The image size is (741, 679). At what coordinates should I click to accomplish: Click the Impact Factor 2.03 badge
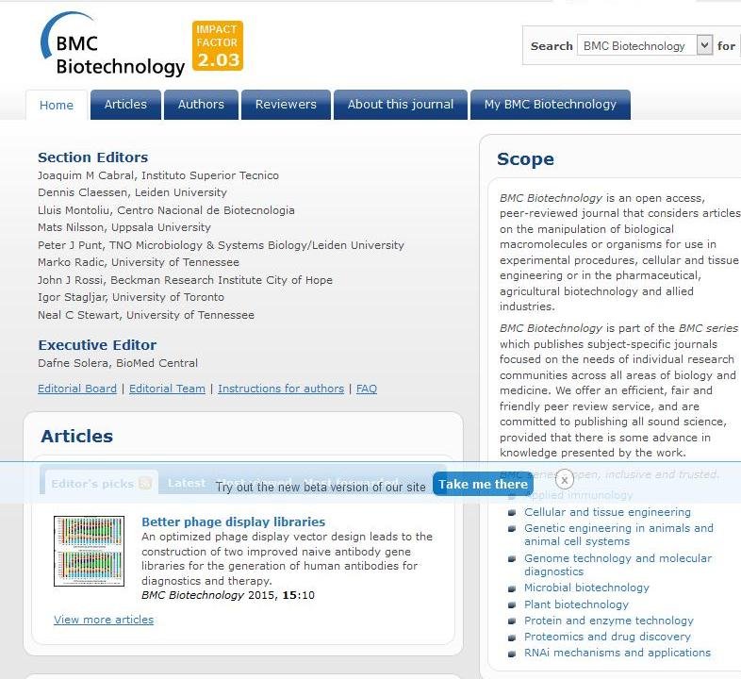tap(218, 45)
